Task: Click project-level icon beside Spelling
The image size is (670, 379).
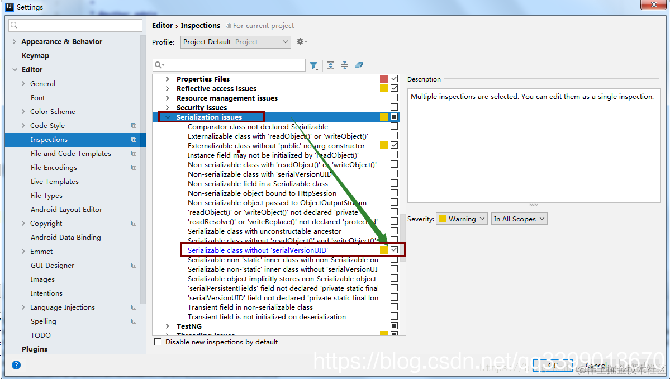Action: (x=134, y=321)
